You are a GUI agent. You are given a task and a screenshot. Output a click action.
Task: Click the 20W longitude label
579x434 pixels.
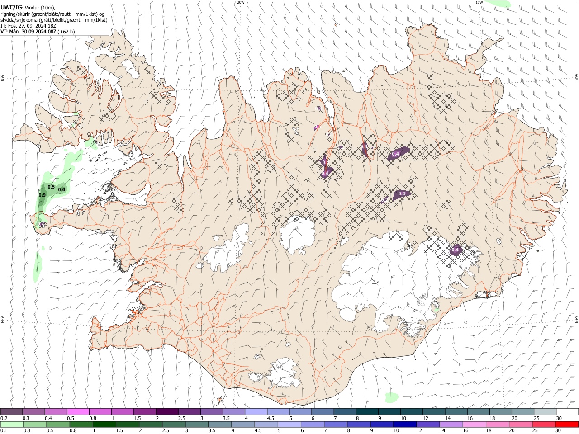click(x=241, y=2)
